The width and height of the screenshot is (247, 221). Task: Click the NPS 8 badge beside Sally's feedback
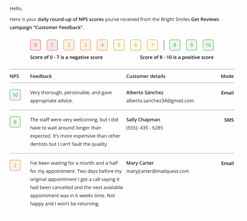(x=15, y=122)
